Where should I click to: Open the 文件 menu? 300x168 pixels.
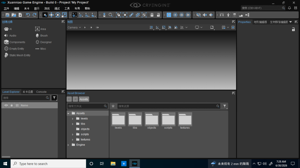click(6, 8)
